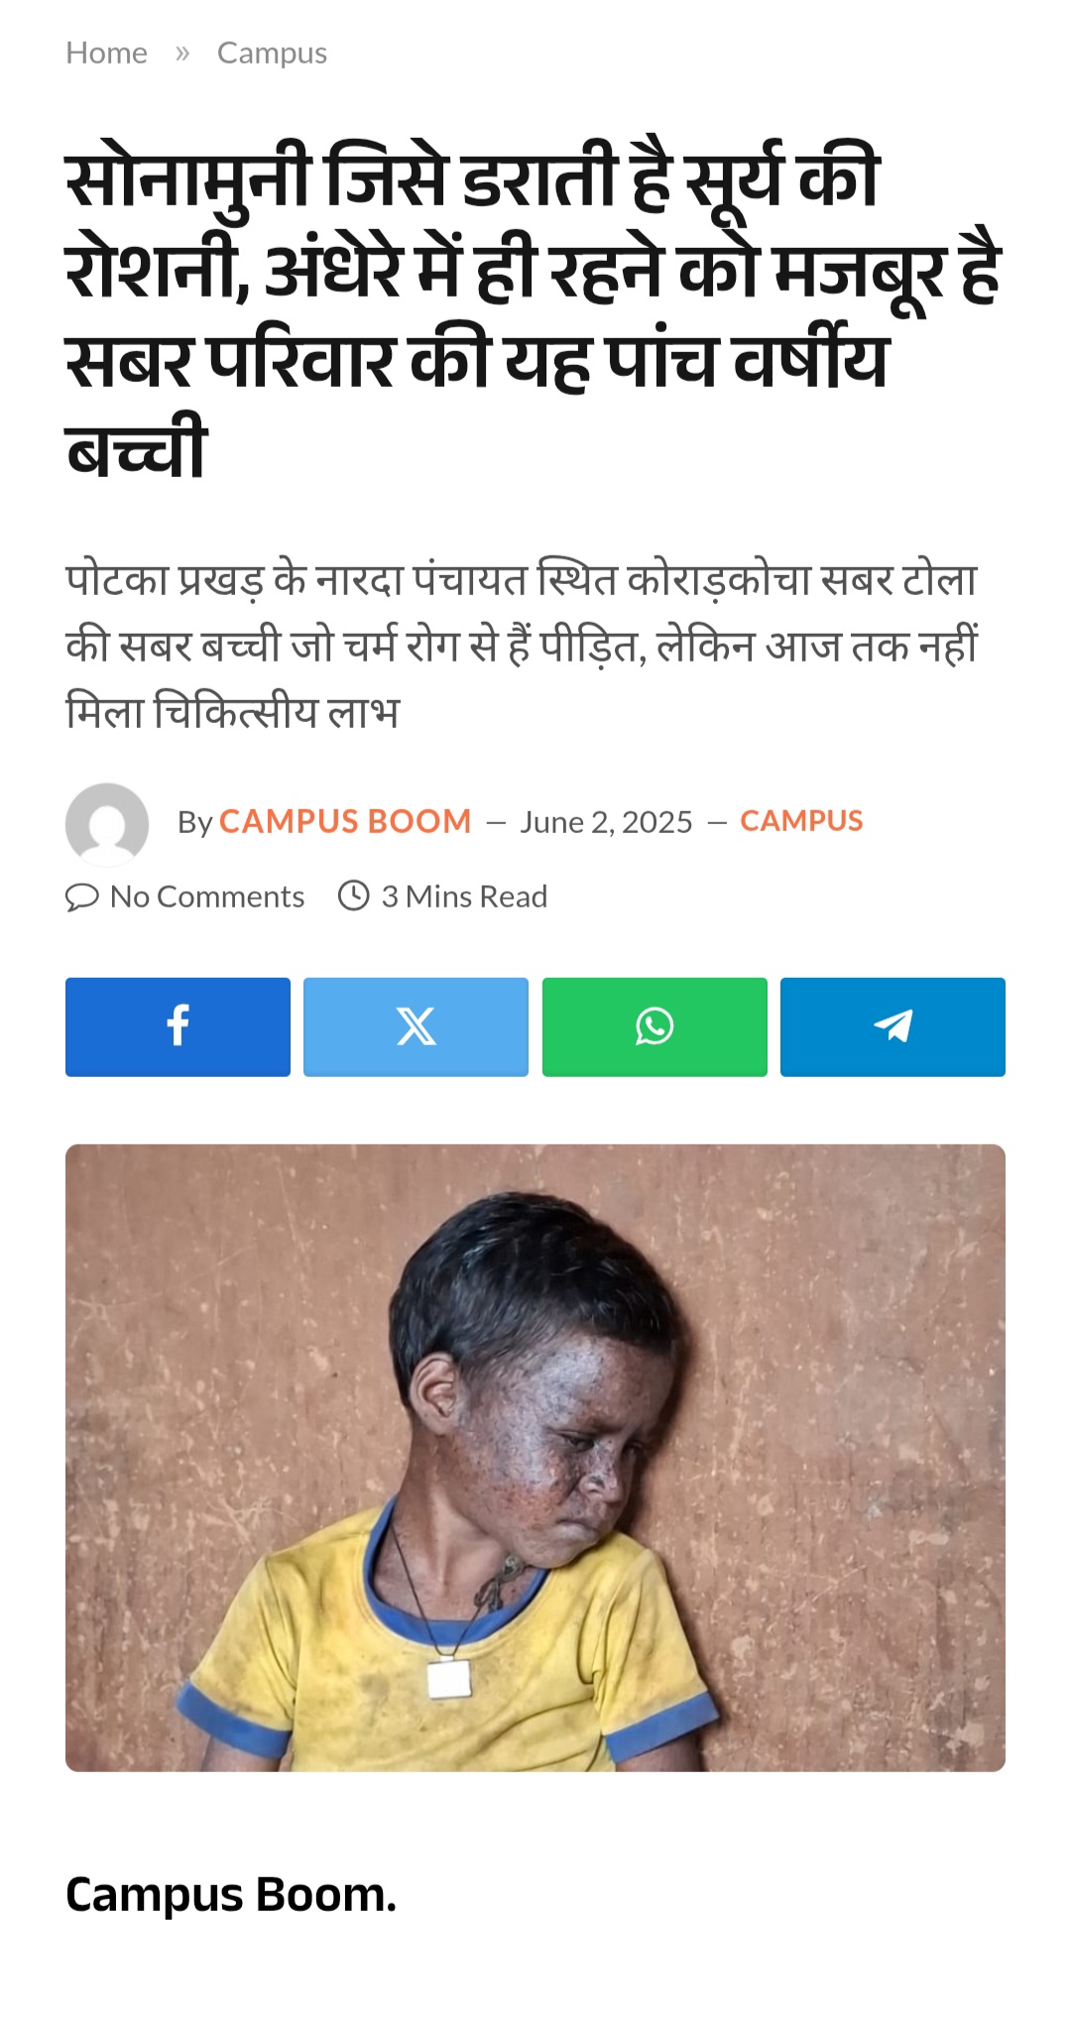Open Campus breadcrumb link
This screenshot has width=1071, height=2025.
click(272, 53)
